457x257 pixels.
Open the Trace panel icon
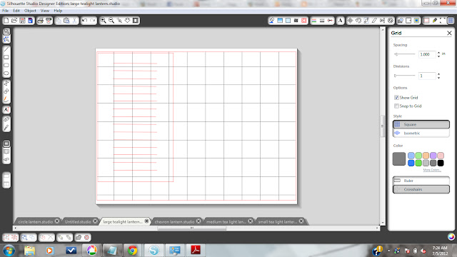[x=416, y=21]
